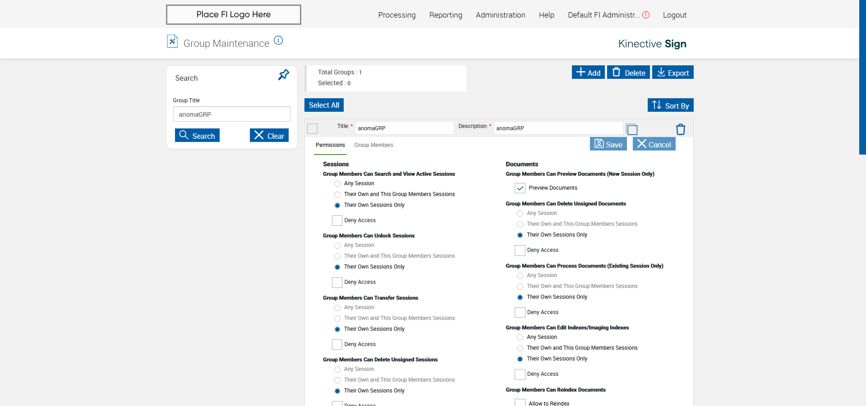Screen dimensions: 866x406
Task: Click the Group Title search field
Action: click(231, 114)
